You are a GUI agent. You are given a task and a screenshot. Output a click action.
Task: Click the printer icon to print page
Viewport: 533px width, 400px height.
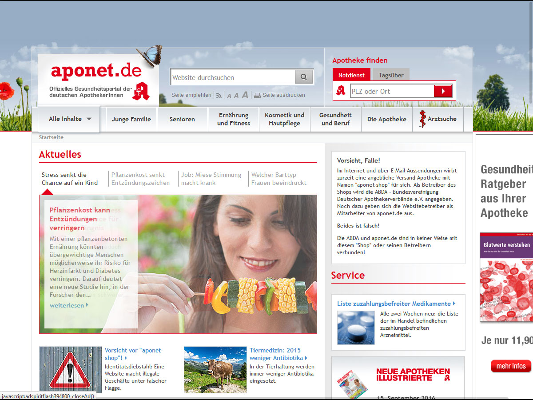[257, 95]
